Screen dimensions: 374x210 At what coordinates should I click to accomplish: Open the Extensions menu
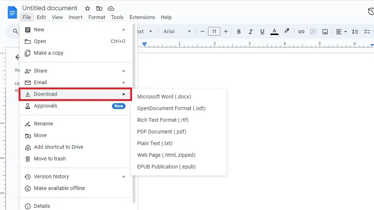click(x=142, y=17)
